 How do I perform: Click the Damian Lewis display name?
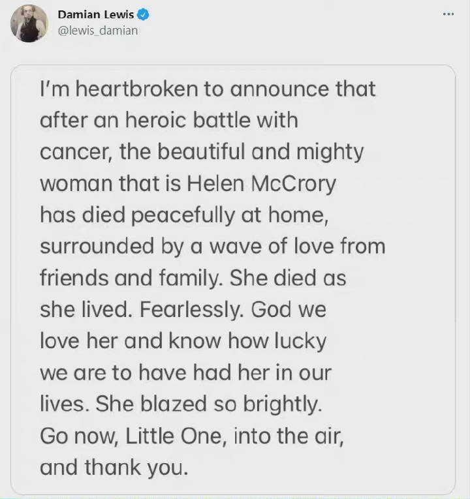(x=96, y=14)
